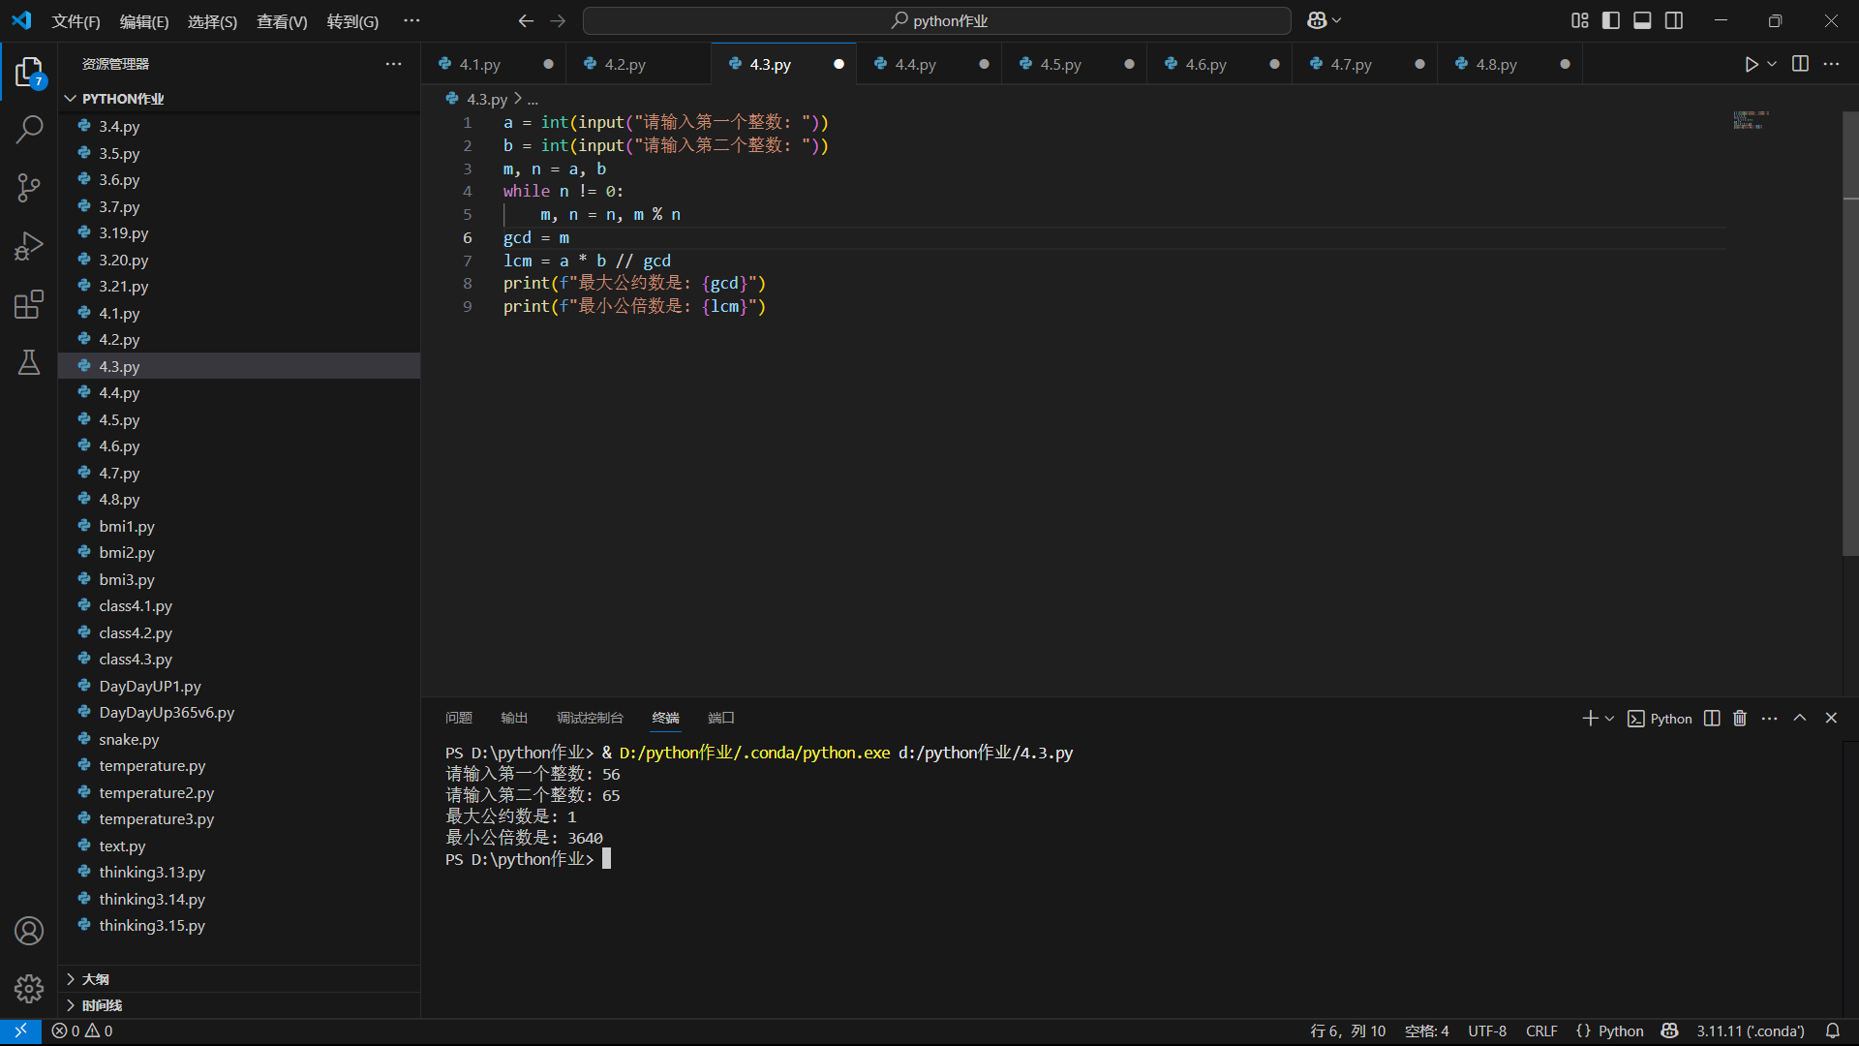This screenshot has height=1046, width=1859.
Task: Toggle the bottom panel visibility
Action: 1642,20
